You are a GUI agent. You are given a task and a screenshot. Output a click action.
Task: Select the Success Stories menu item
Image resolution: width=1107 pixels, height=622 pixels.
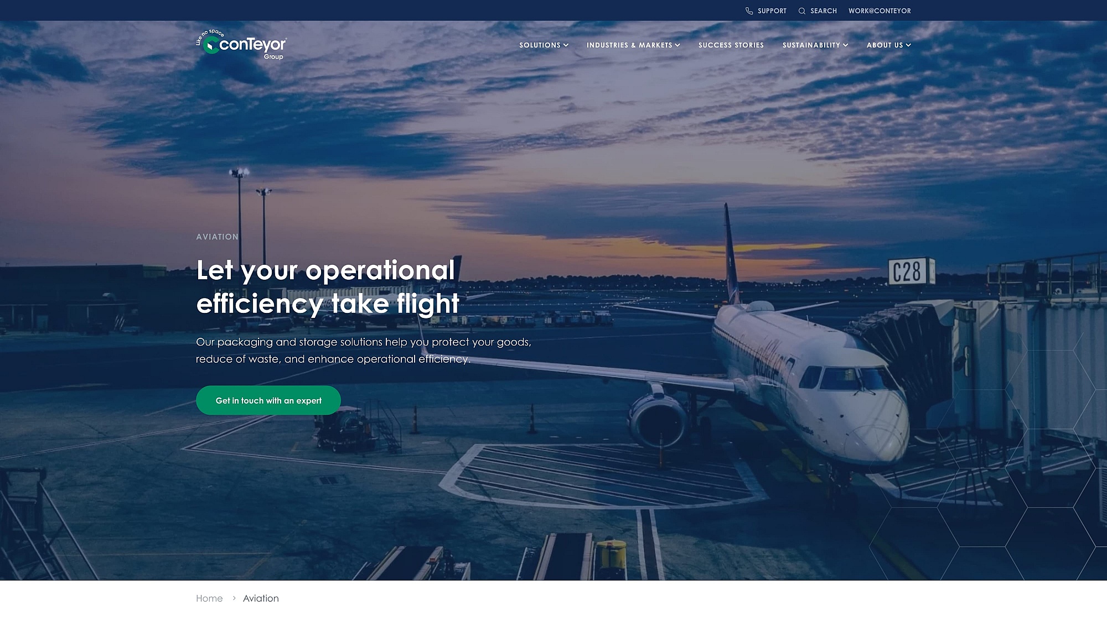[x=731, y=45]
